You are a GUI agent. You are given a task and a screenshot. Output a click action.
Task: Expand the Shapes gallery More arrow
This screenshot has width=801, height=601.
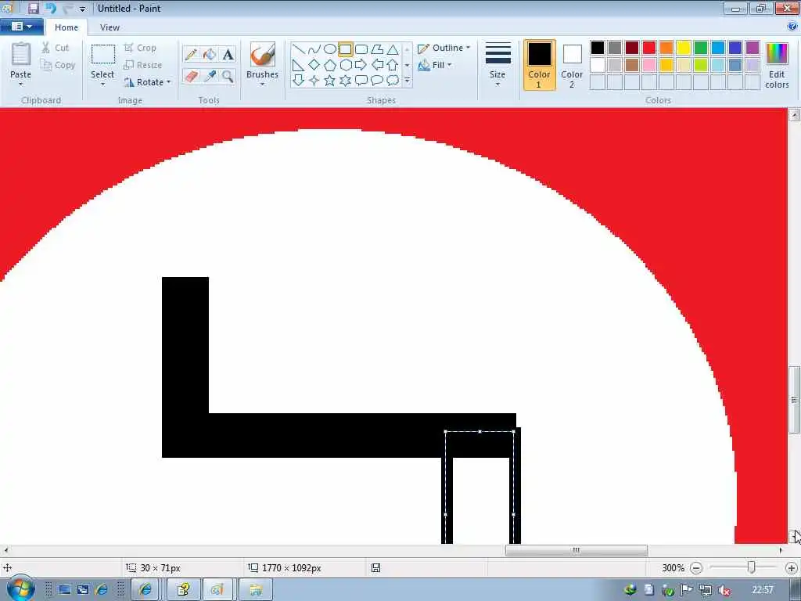coord(407,81)
